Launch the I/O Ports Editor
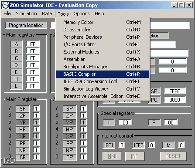The height and width of the screenshot is (168, 195). [103, 44]
